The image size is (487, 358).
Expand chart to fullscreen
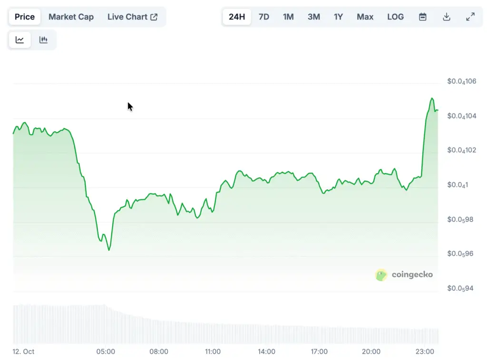[470, 17]
